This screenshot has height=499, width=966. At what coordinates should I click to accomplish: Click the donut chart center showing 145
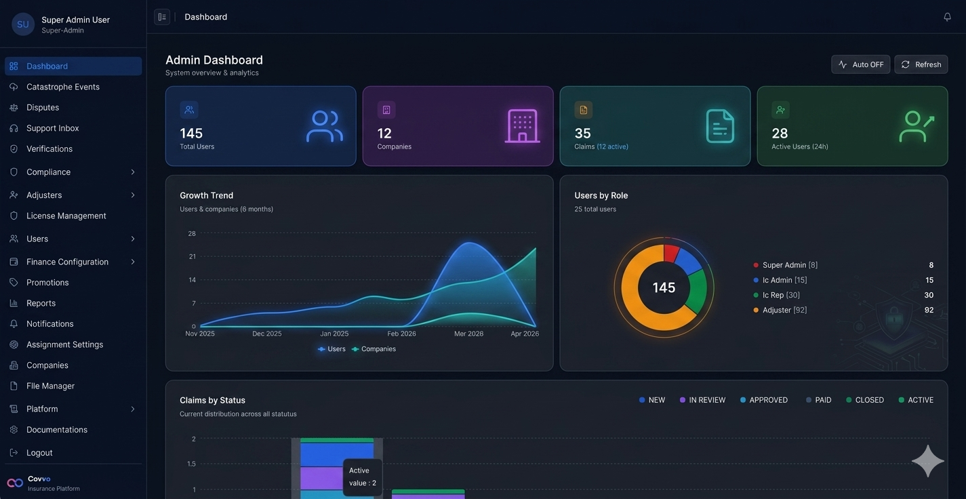point(664,288)
